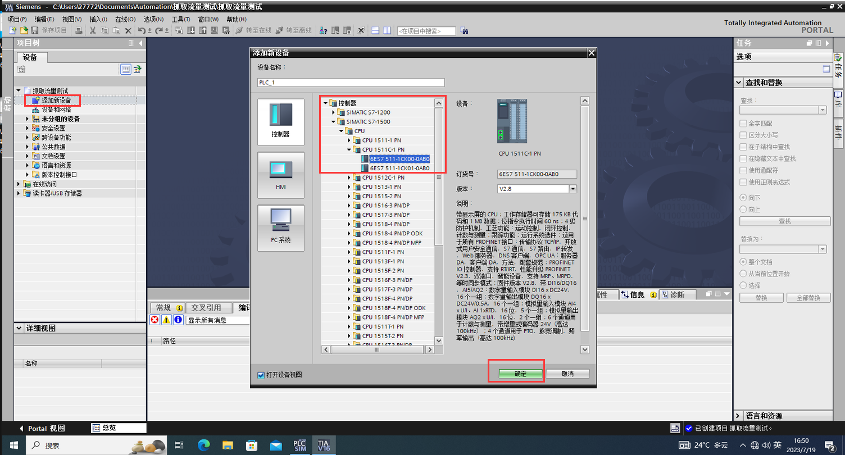Select the 从当前位置开始 radio button

[743, 274]
